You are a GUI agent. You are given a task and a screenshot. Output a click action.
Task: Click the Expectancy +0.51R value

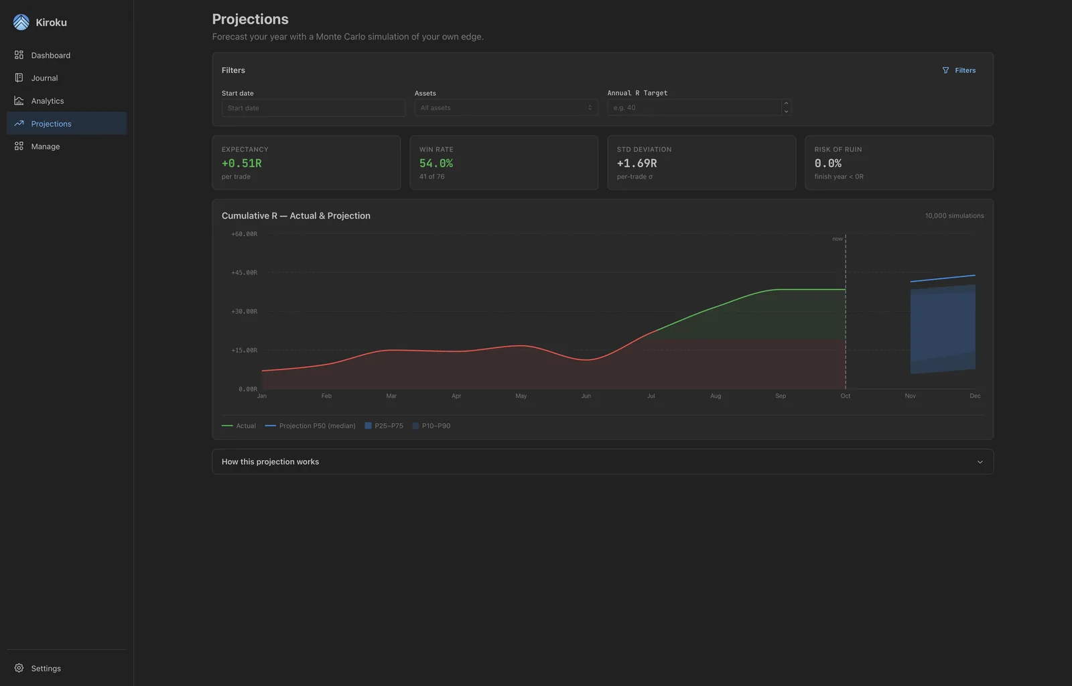coord(242,164)
